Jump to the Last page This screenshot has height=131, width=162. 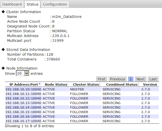pos(153,79)
